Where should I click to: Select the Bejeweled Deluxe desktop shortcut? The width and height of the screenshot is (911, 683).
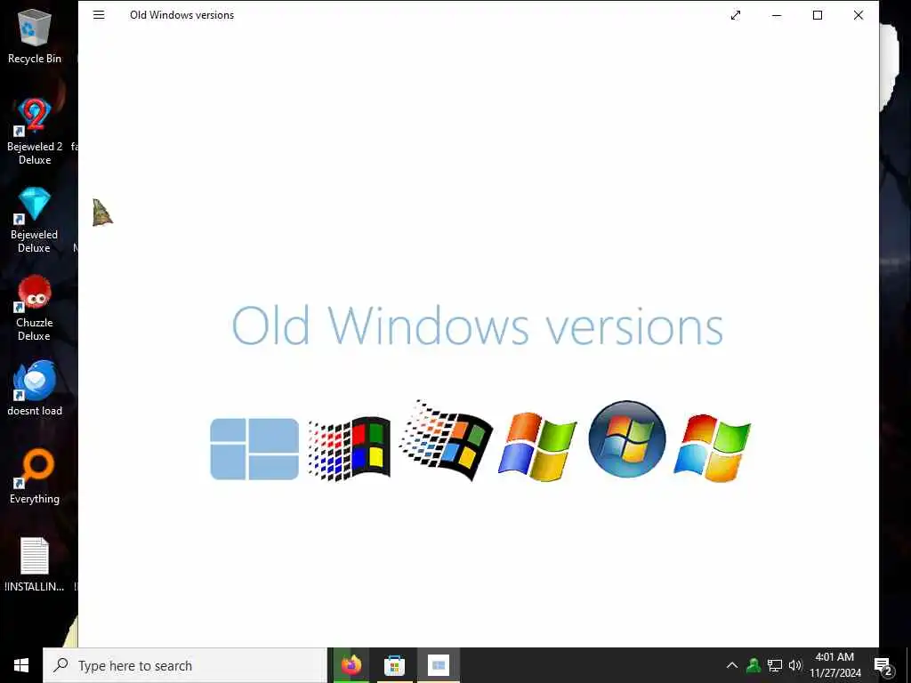pyautogui.click(x=35, y=221)
